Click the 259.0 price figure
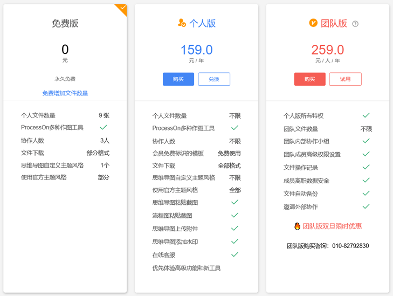This screenshot has height=296, width=393. click(x=328, y=50)
